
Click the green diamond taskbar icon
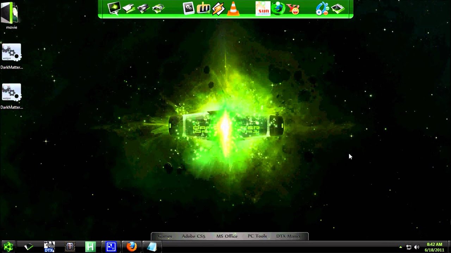click(x=29, y=247)
